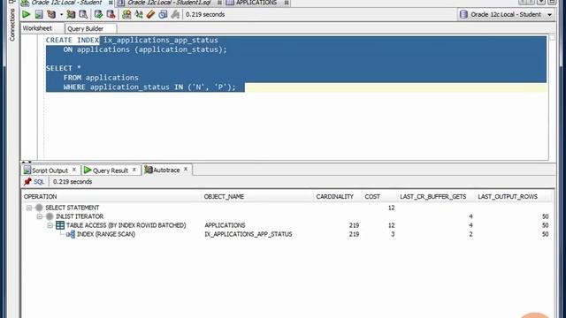Switch to the Query Builder tab
This screenshot has height=318, width=566.
[x=86, y=28]
